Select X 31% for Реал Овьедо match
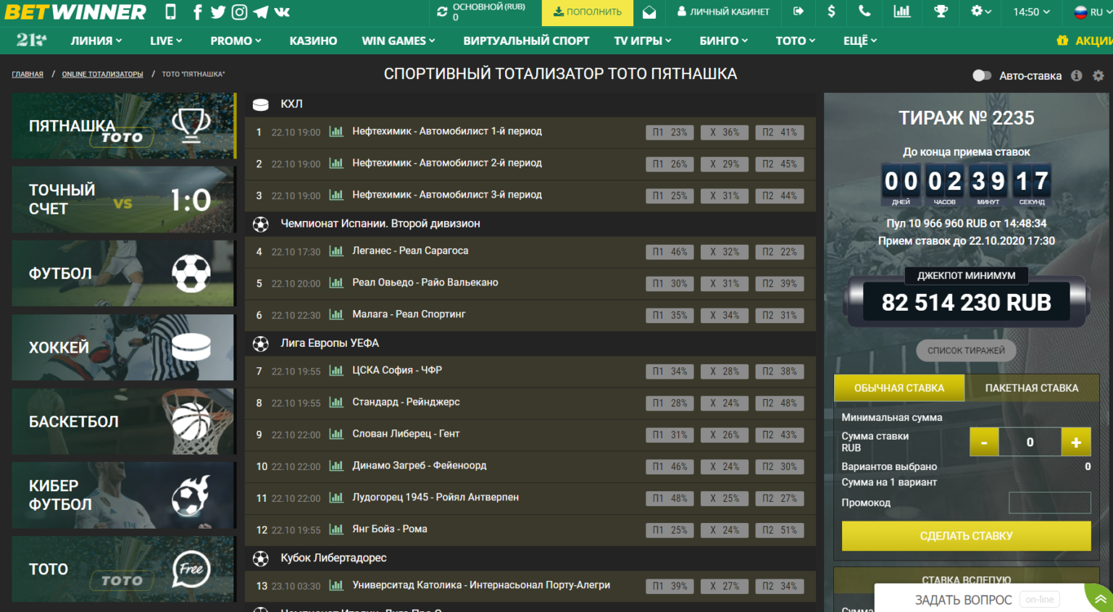 725,284
